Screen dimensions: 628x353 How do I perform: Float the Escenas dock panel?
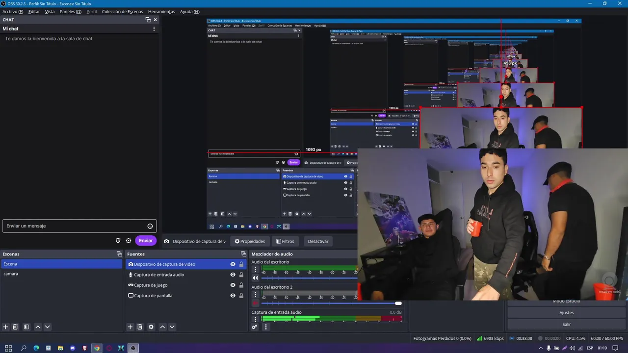119,254
